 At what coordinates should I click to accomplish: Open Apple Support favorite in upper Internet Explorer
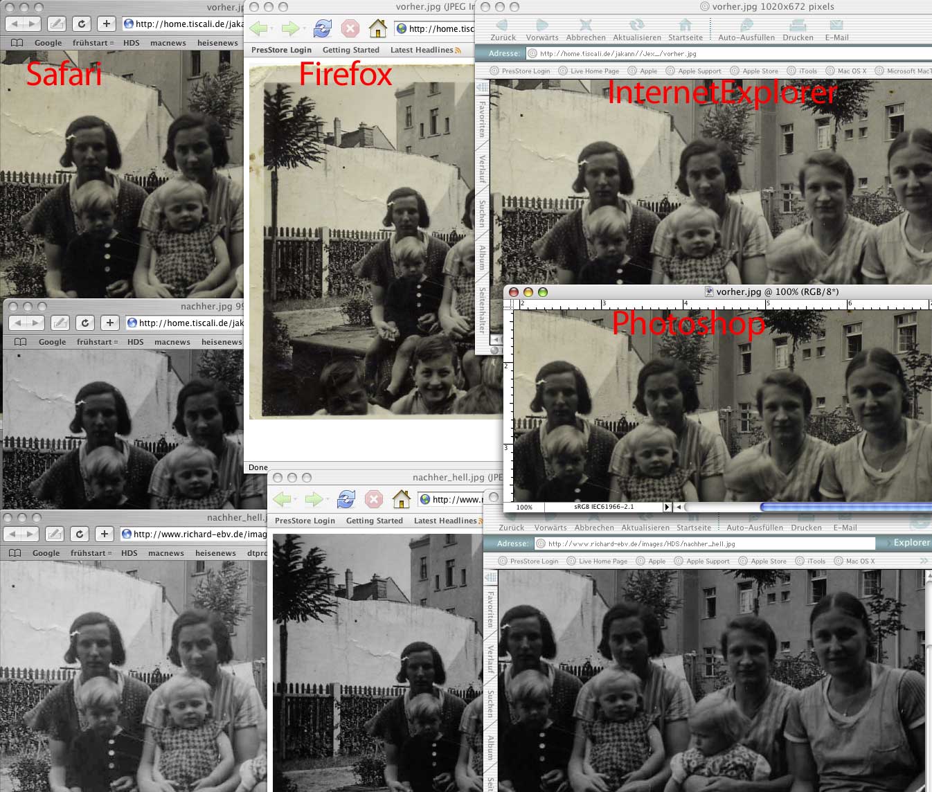coord(693,71)
